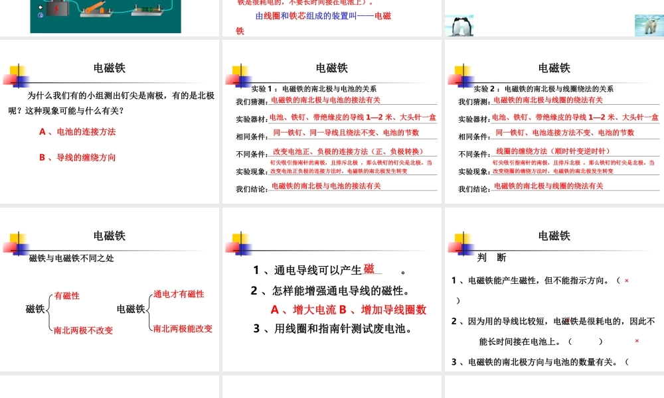Click the heading '判 断'
This screenshot has width=664, height=398.
[491, 257]
